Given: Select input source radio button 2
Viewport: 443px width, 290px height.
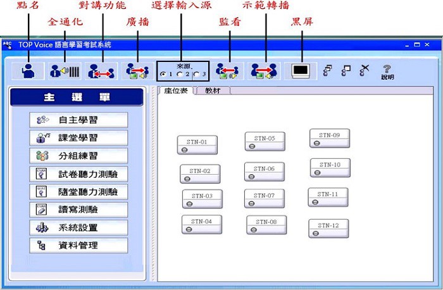Looking at the screenshot, I should 180,75.
